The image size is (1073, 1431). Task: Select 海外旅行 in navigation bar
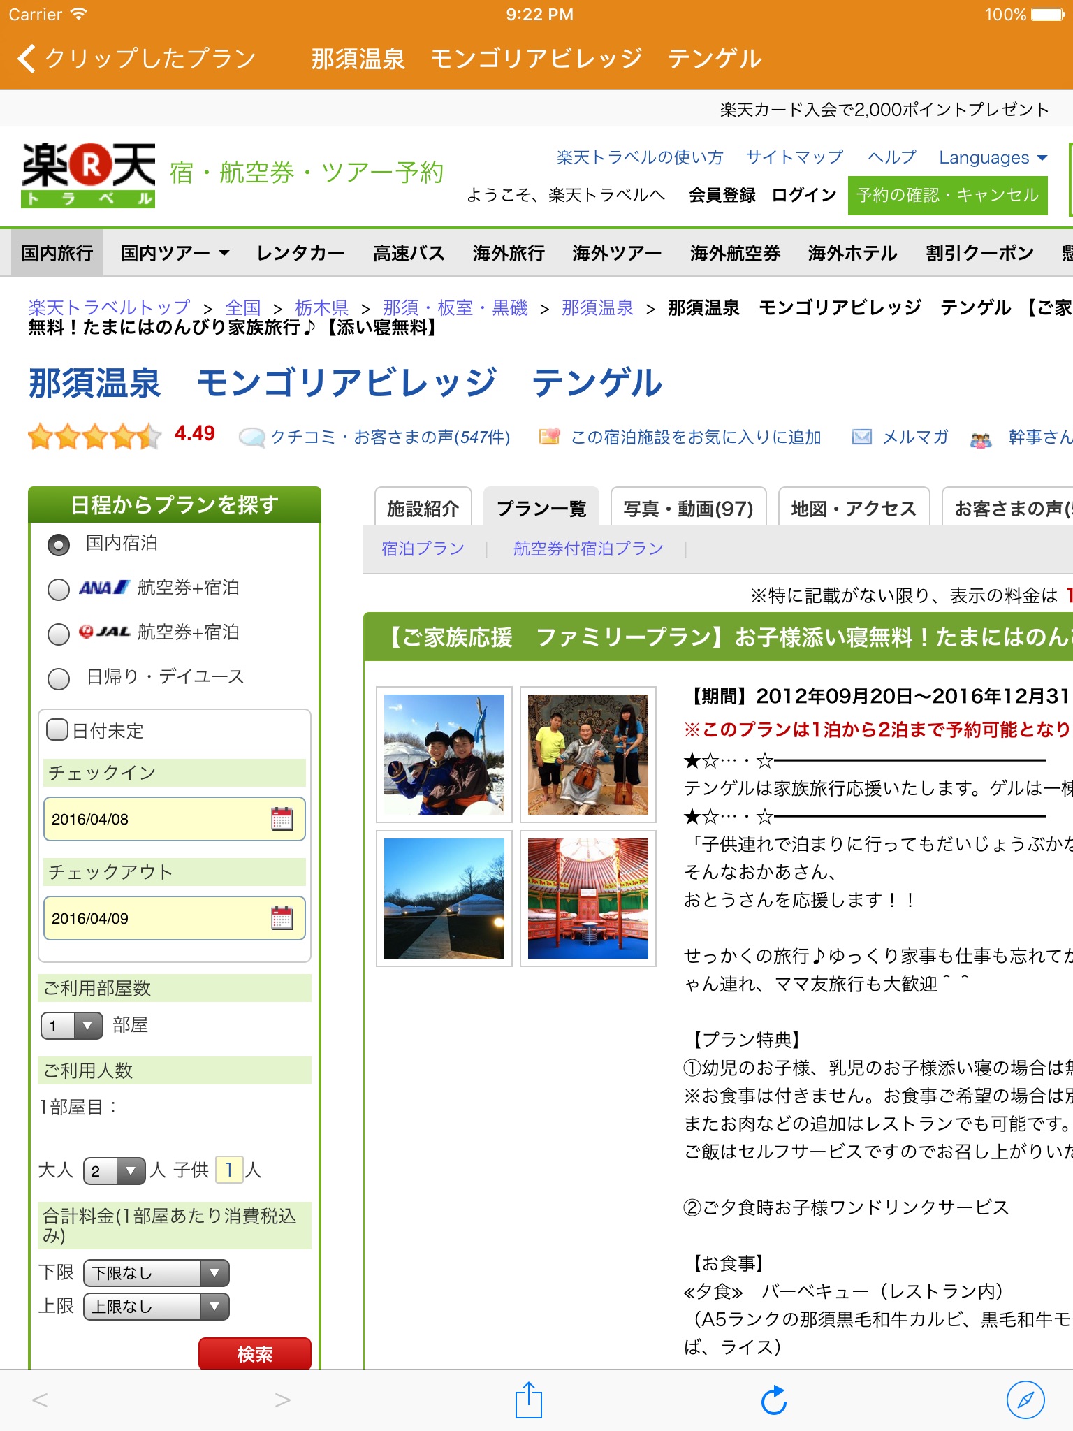(509, 253)
